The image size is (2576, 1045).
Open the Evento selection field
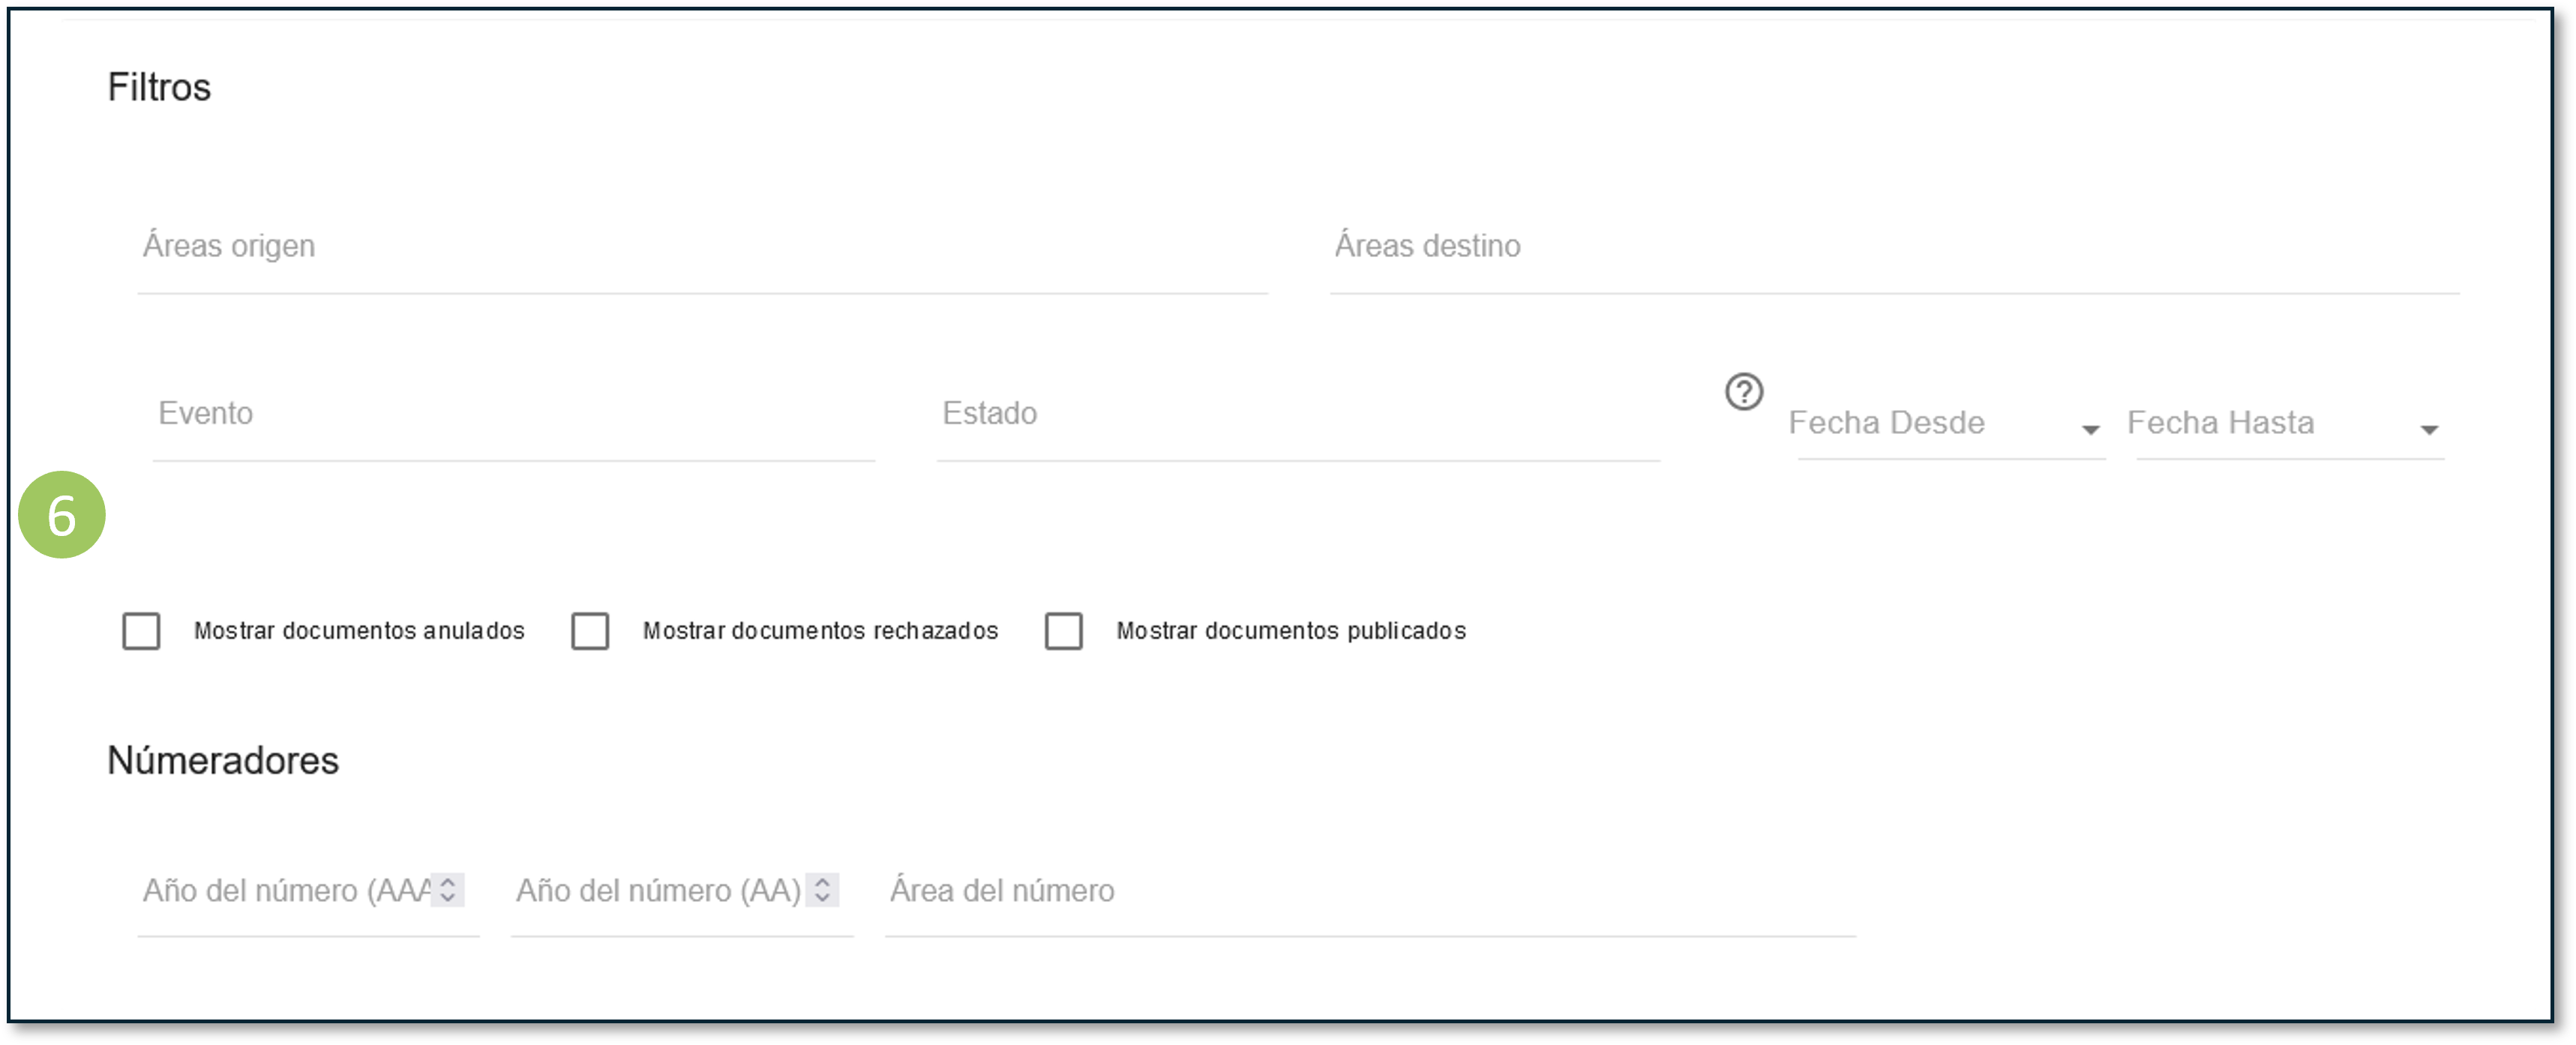click(x=513, y=414)
